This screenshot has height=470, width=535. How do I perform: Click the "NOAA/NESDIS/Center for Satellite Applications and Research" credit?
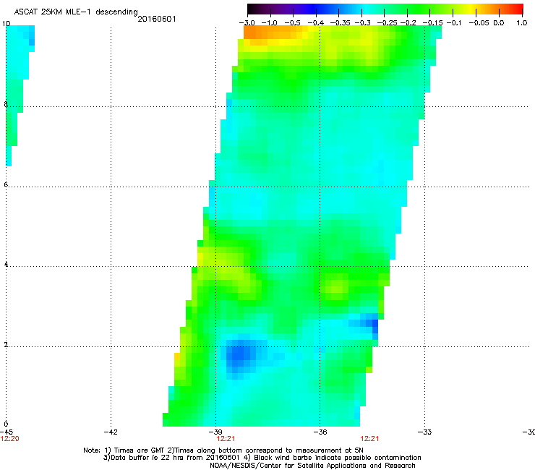(312, 466)
